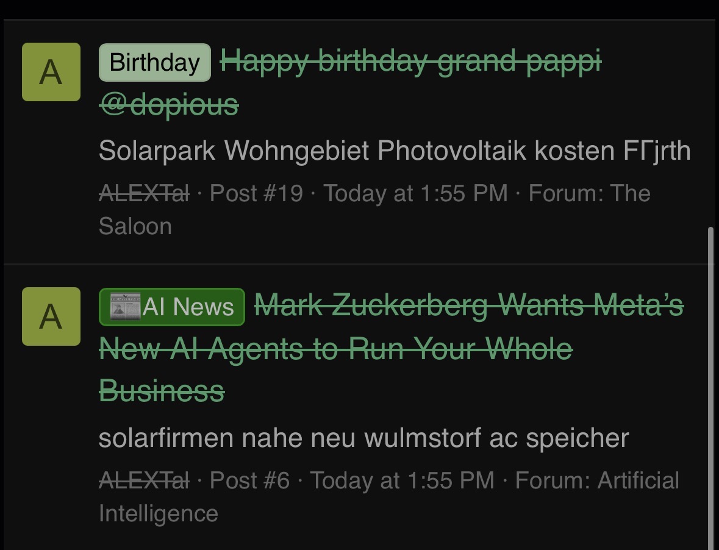
Task: Click ALEXTal username under AI News post
Action: tap(144, 480)
